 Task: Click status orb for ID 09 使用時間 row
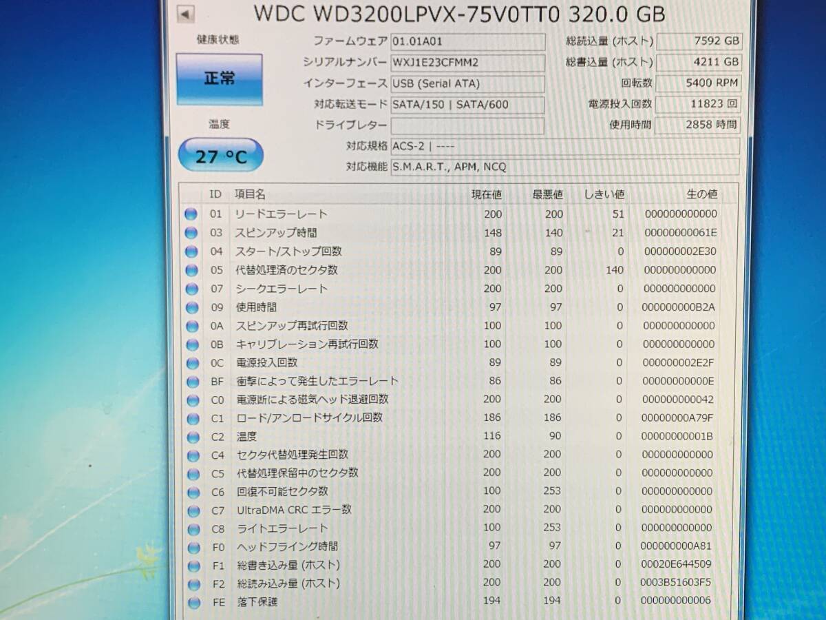click(191, 307)
